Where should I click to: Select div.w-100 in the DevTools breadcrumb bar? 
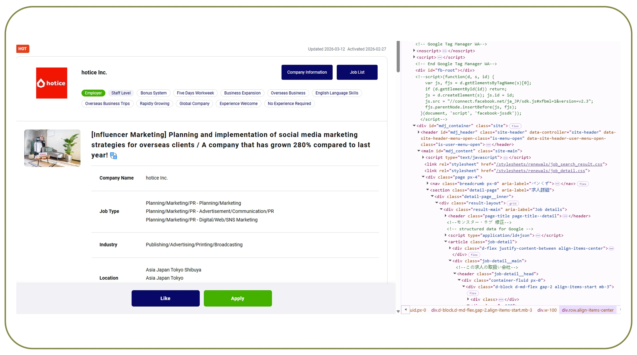coord(547,310)
